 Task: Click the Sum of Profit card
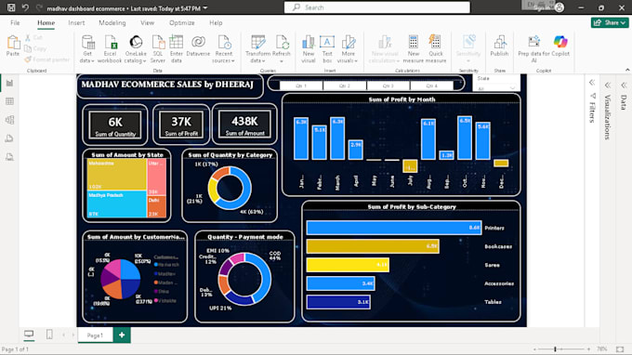click(x=181, y=125)
